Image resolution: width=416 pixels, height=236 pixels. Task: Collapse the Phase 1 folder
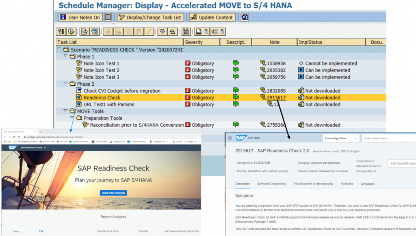[65, 56]
